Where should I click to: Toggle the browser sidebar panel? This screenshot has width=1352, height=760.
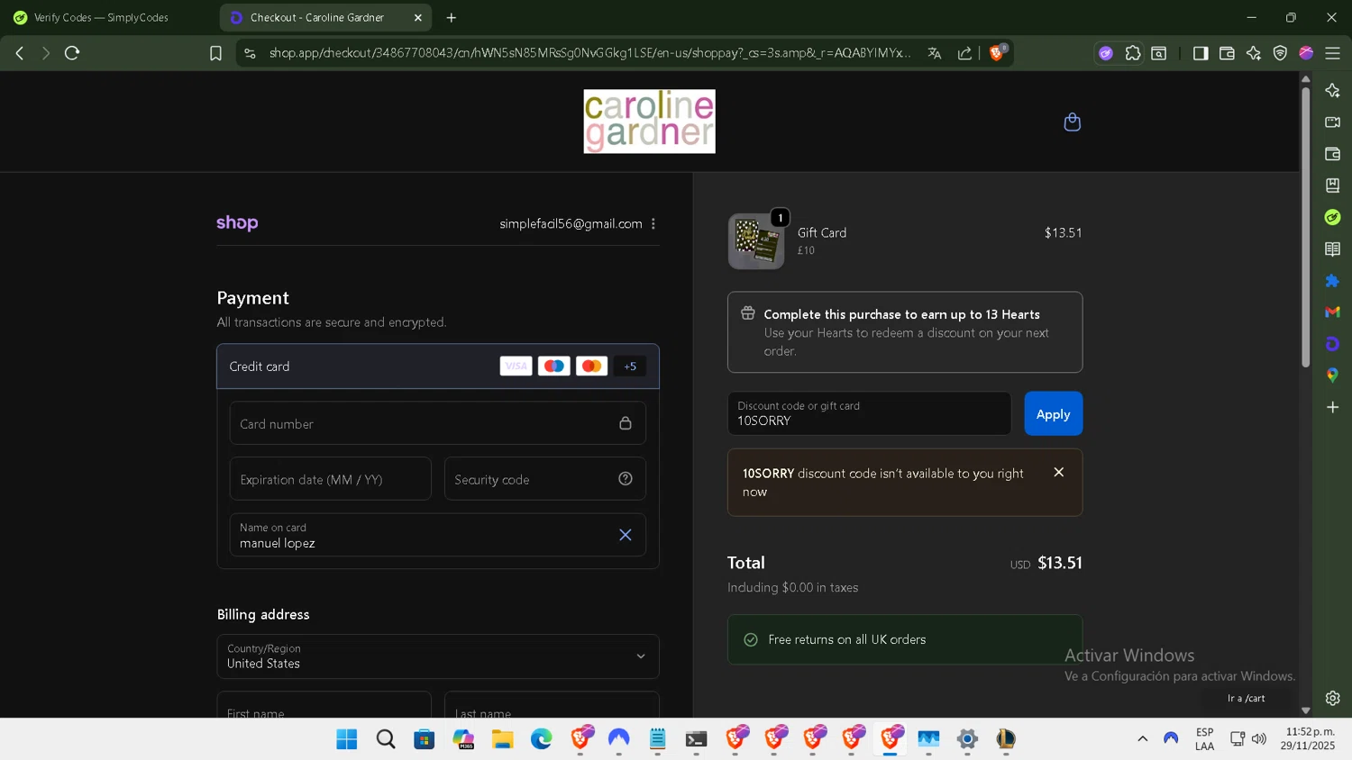1201,53
